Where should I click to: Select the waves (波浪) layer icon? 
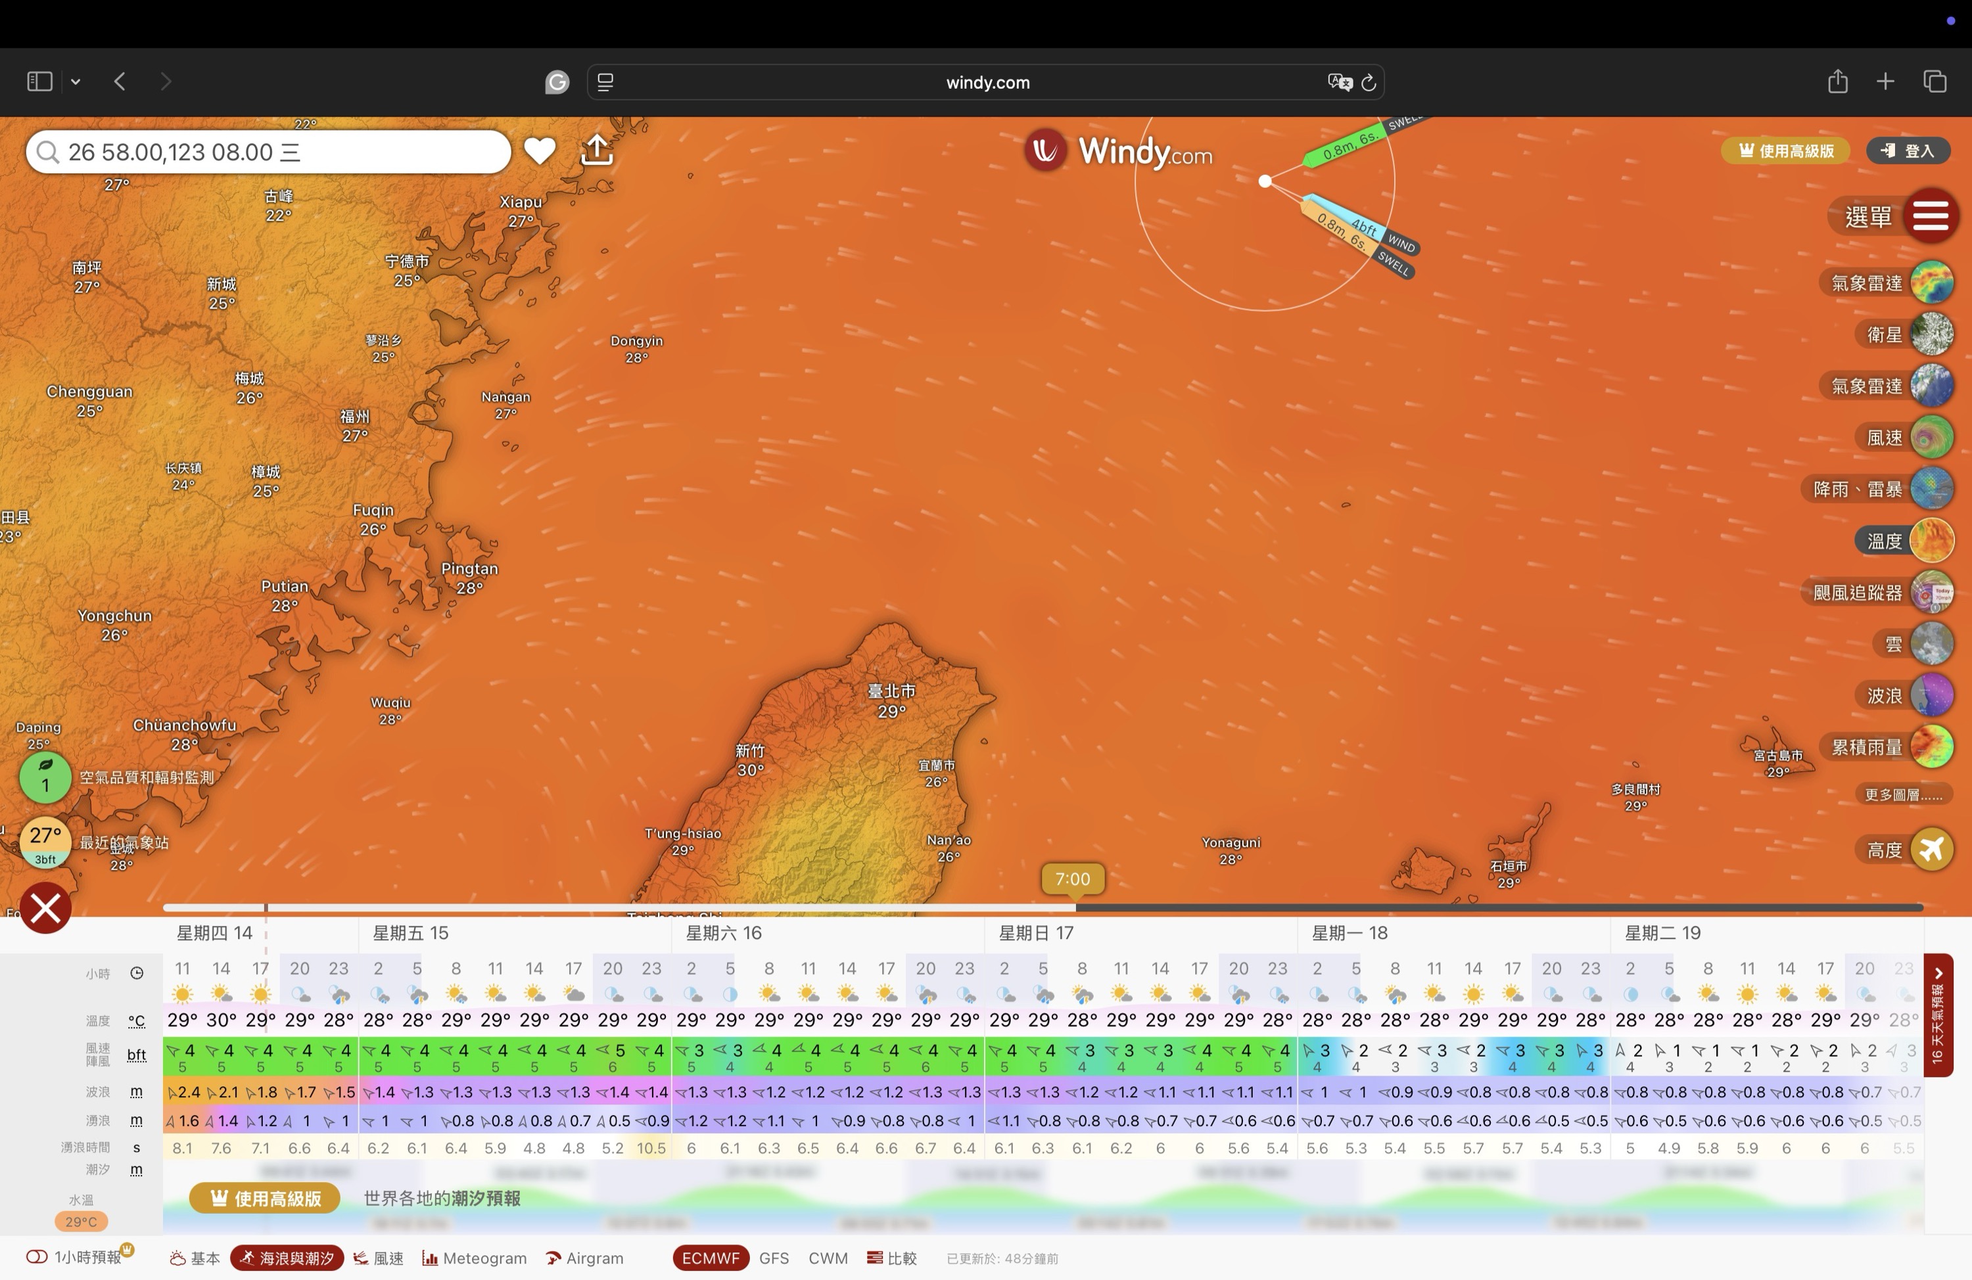pos(1931,695)
